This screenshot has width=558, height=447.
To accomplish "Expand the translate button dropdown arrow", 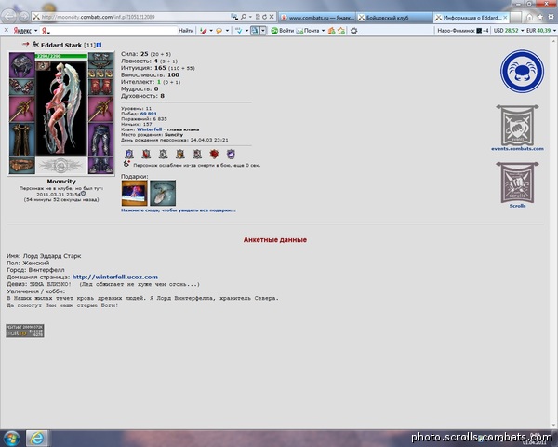I will [263, 31].
